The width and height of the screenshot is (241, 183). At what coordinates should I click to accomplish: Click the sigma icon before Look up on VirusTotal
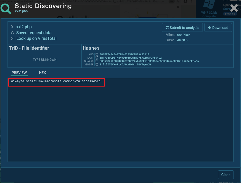12,39
